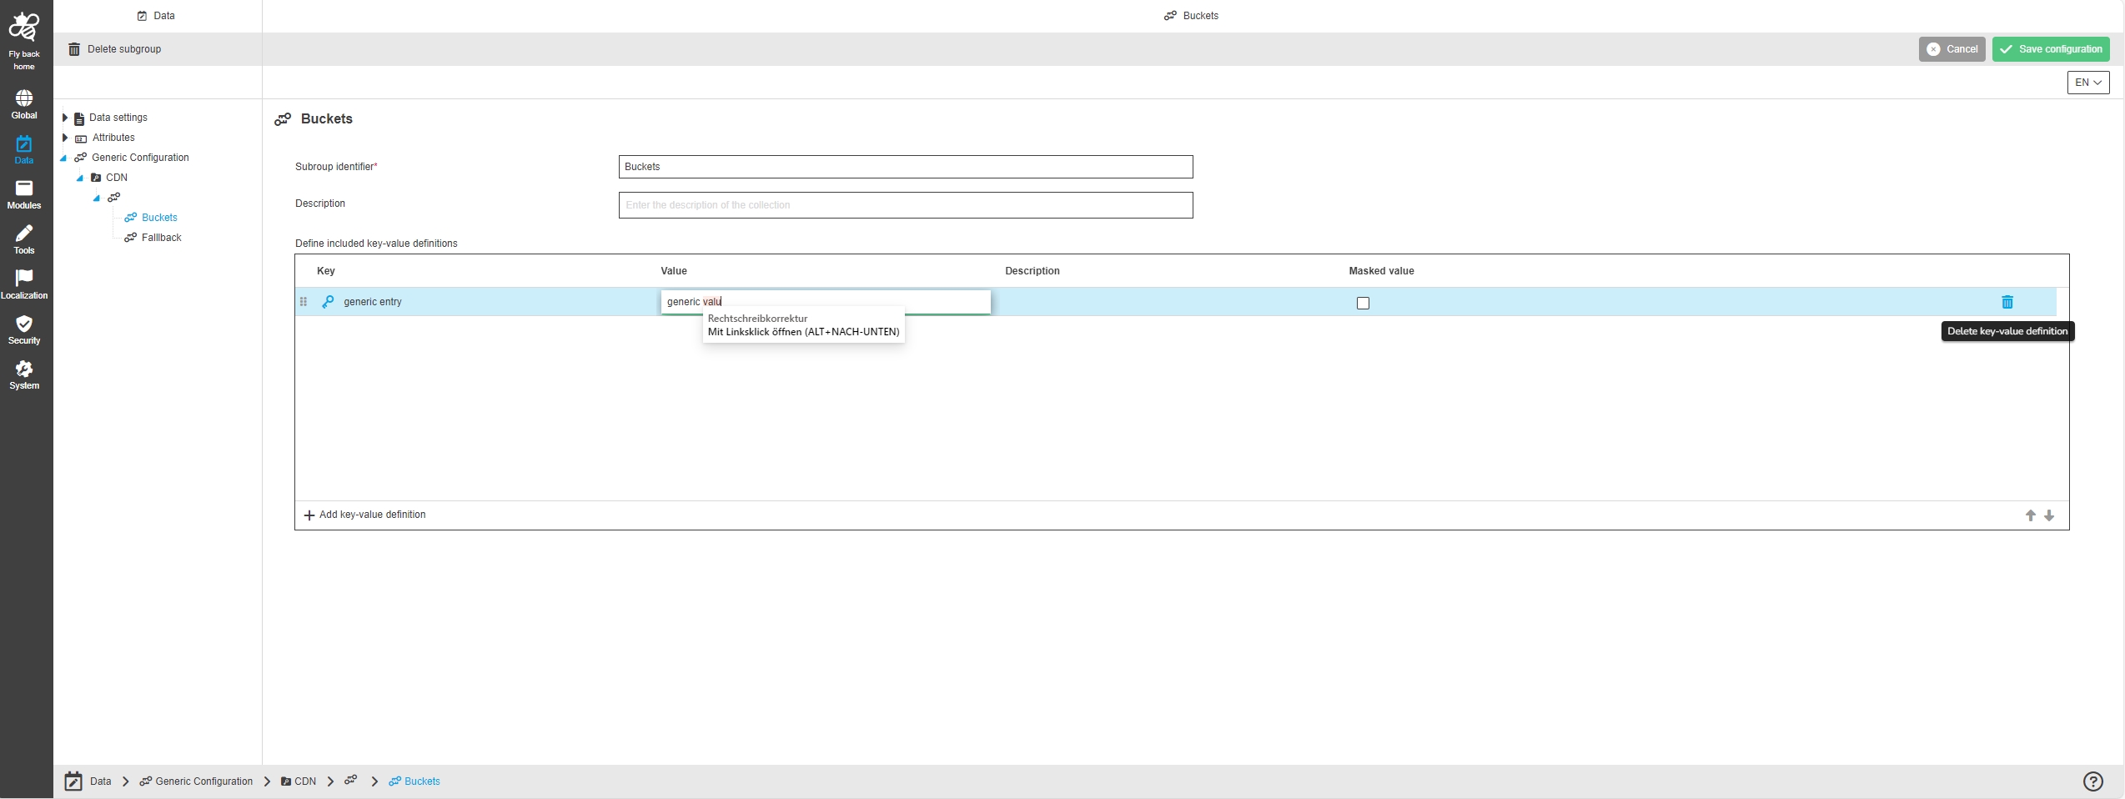Screen dimensions: 2125x799
Task: Click the Description input field
Action: tap(905, 205)
